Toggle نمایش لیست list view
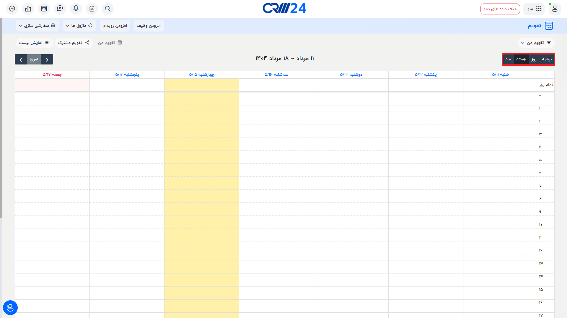The image size is (567, 318). coord(34,43)
